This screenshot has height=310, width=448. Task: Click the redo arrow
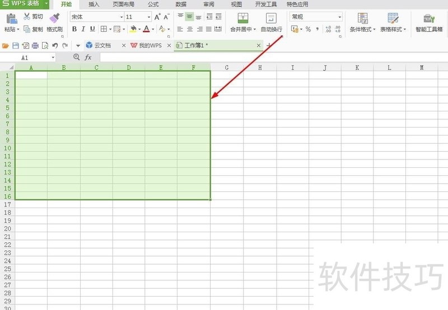click(65, 45)
